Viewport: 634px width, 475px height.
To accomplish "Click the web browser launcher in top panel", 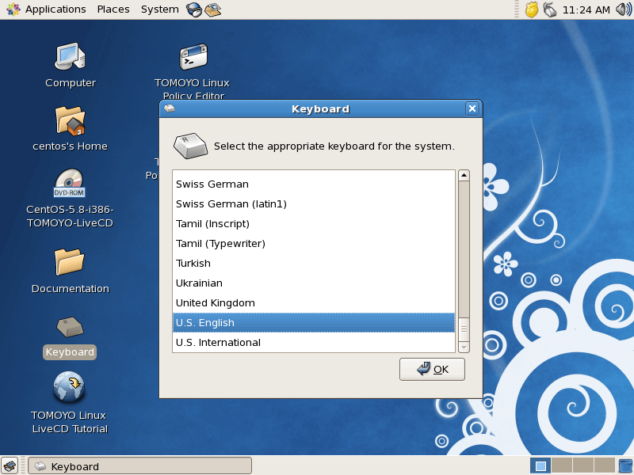I will click(x=194, y=9).
